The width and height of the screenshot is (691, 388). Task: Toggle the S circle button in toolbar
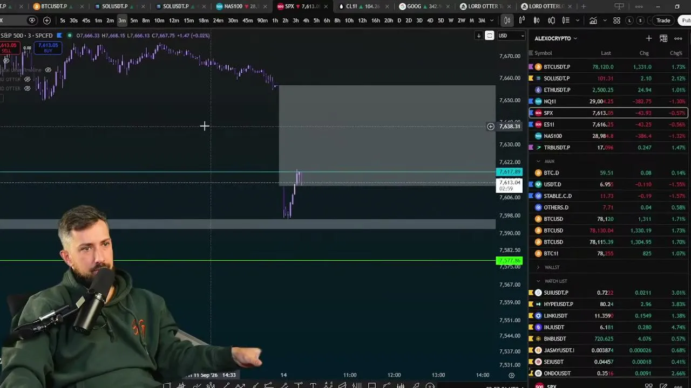(x=640, y=20)
